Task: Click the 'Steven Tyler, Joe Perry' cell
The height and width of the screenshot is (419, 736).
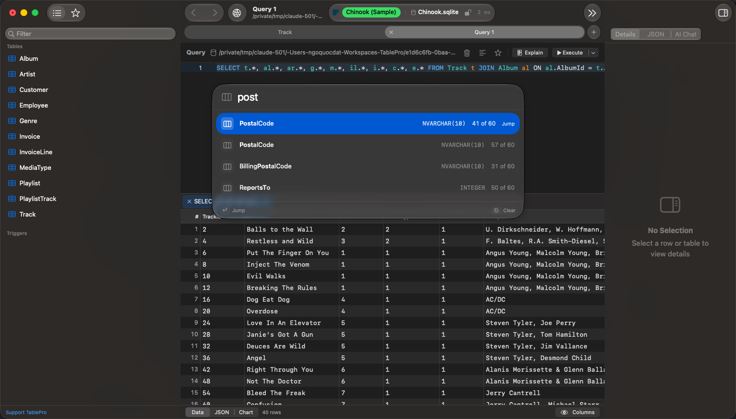Action: [544, 323]
